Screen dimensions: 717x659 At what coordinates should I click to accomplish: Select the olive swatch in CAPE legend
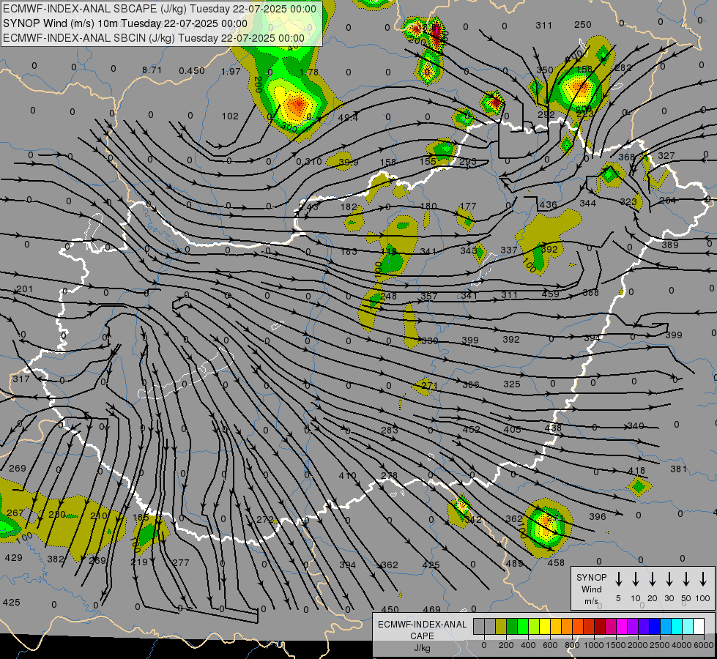click(x=501, y=627)
